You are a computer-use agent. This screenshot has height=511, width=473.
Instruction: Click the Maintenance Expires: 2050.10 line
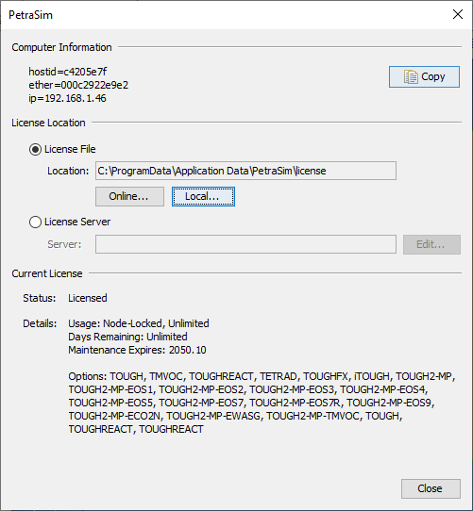tap(137, 350)
